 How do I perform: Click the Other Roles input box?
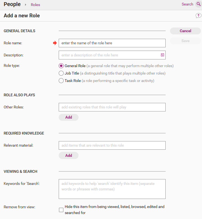(112, 107)
